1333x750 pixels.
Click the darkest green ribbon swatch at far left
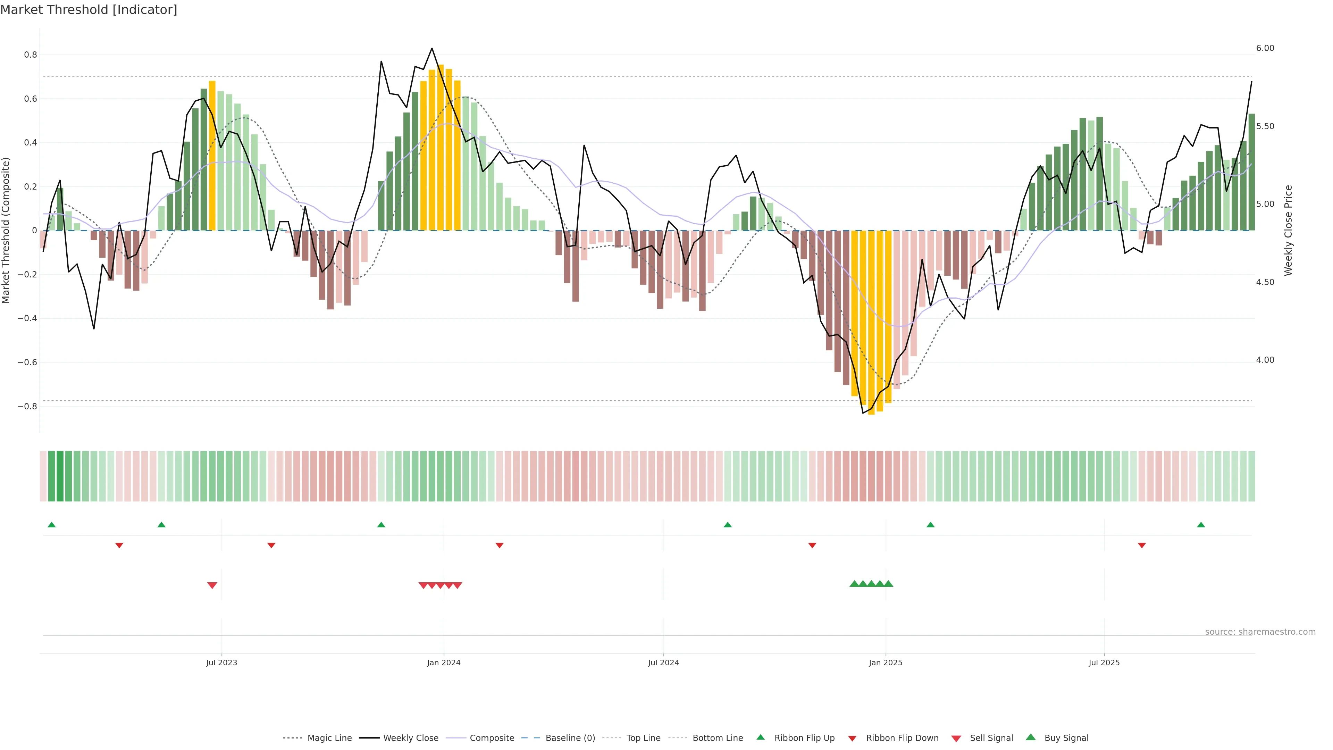pos(60,476)
